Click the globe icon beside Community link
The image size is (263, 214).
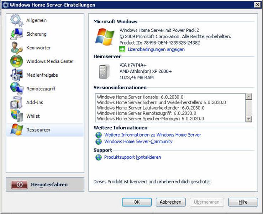tap(99, 142)
